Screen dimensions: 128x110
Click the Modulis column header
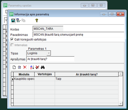pyautogui.click(x=24, y=74)
